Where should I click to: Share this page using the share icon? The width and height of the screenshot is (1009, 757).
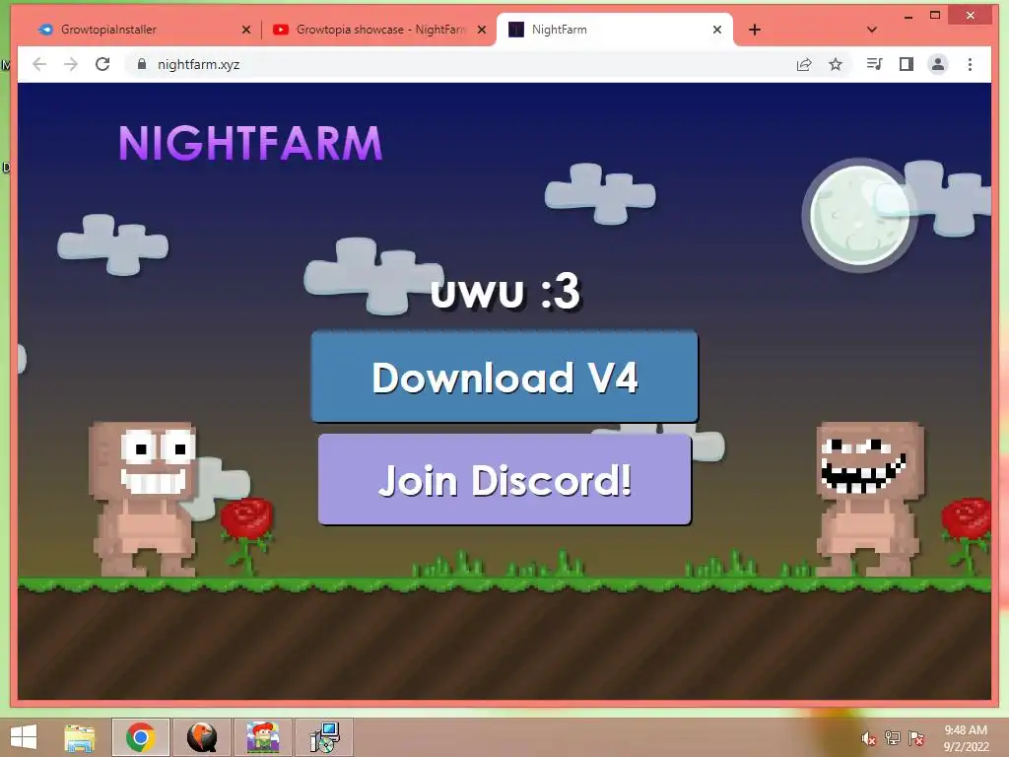coord(804,64)
